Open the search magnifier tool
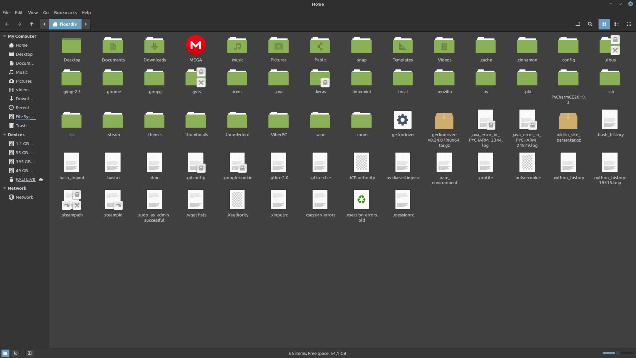Screen dimensions: 636x358 [x=590, y=24]
